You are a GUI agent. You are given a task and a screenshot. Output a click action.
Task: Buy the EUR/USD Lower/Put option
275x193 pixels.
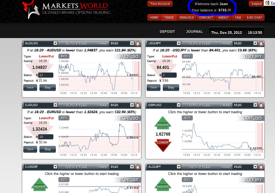tap(48, 149)
